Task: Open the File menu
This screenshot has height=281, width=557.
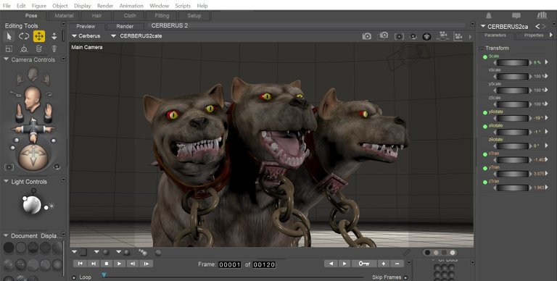Action: [7, 6]
